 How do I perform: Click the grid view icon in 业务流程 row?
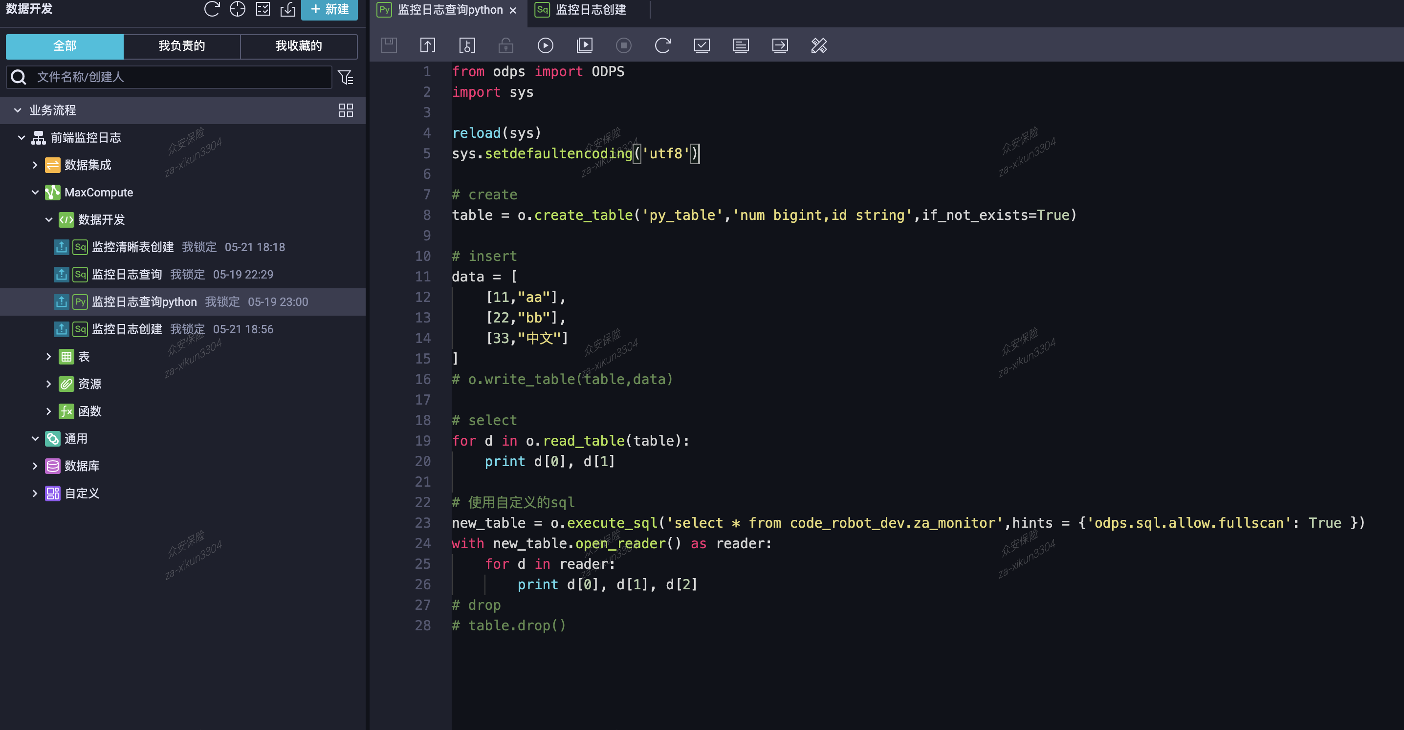346,110
